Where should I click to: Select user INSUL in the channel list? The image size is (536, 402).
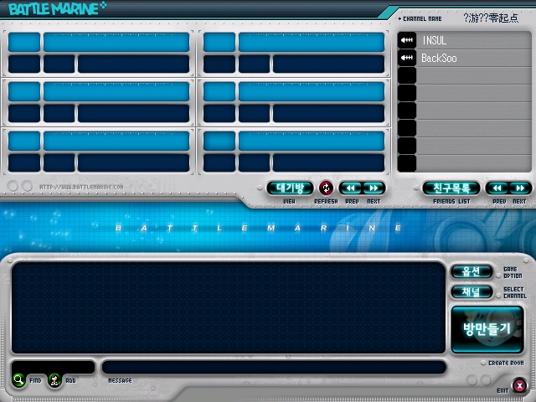click(x=472, y=40)
